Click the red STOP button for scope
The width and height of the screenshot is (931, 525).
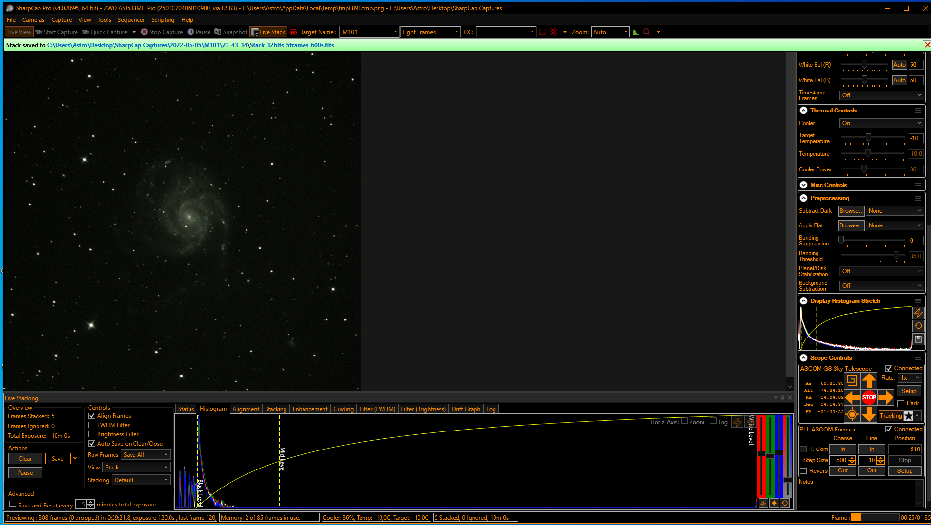(869, 397)
